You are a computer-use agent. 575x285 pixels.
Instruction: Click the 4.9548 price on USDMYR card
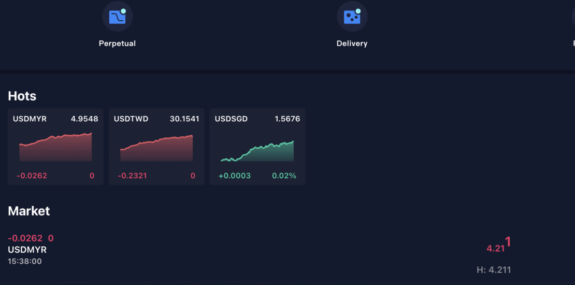[x=84, y=119]
